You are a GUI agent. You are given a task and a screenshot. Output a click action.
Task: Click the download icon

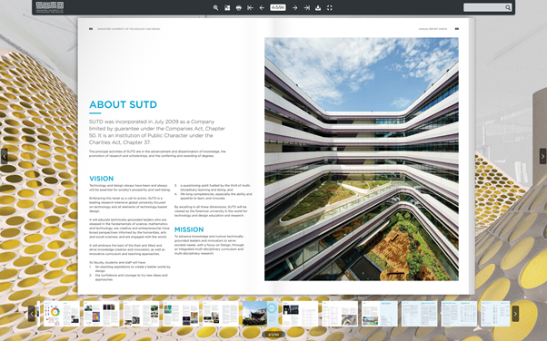tap(318, 7)
